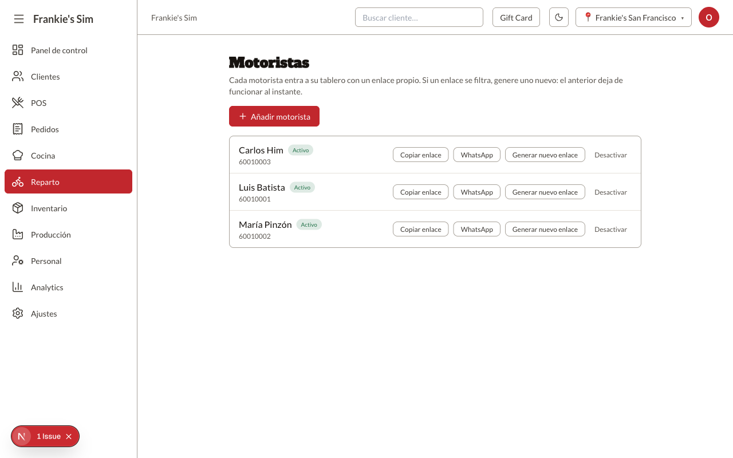The height and width of the screenshot is (458, 733).
Task: Click the Pedidos receipt icon
Action: point(18,129)
